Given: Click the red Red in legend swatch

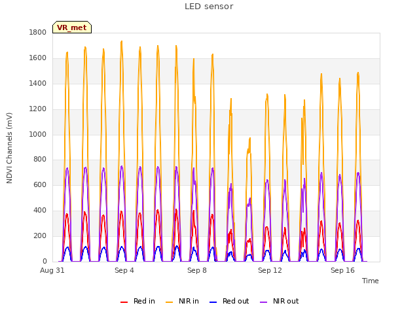Looking at the screenshot, I should tap(124, 302).
